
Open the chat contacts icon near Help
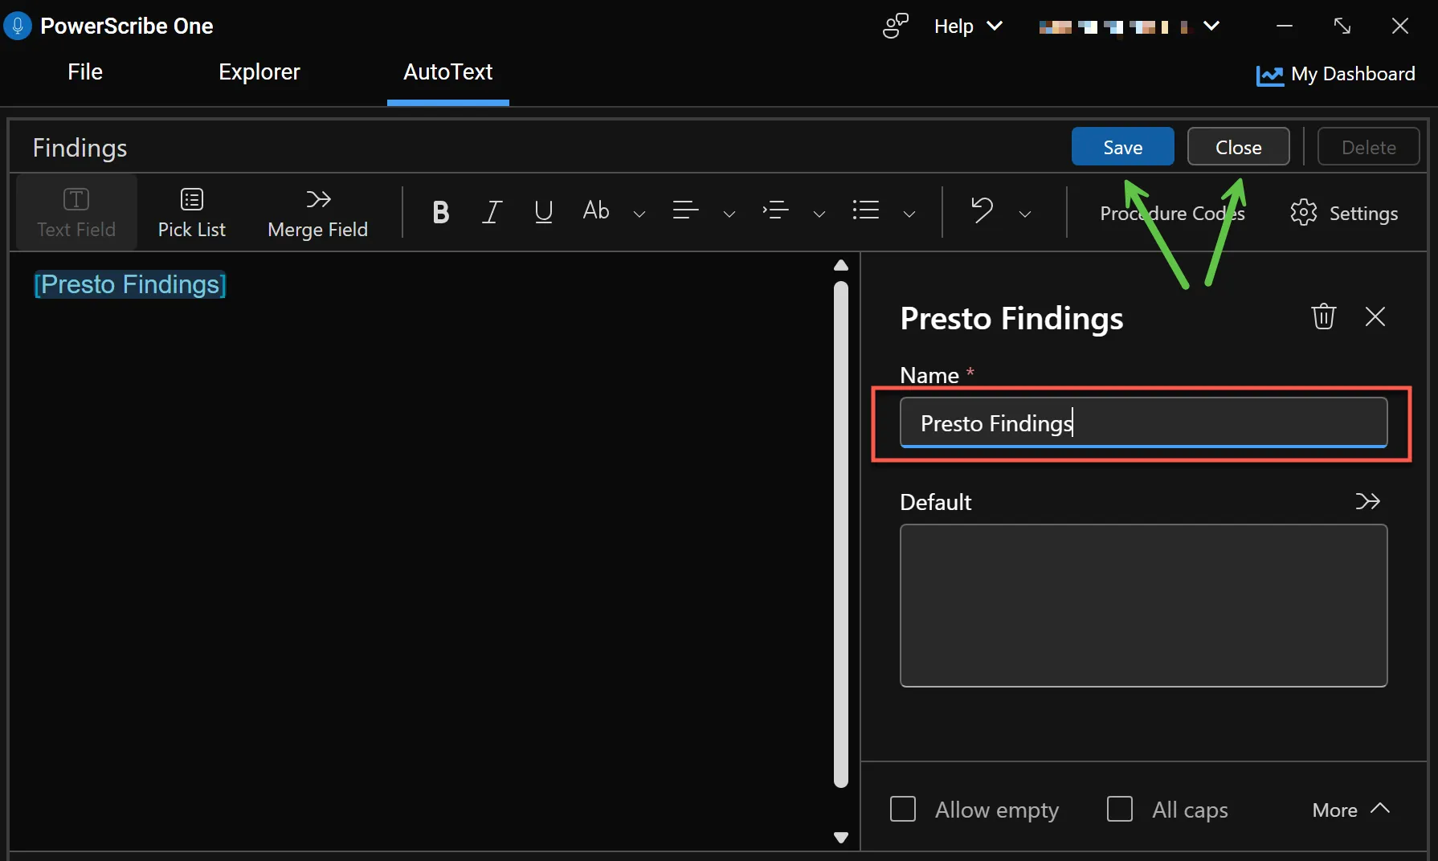tap(895, 26)
